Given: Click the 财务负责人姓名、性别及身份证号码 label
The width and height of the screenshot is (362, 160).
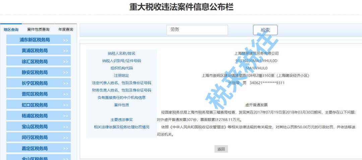Looking at the screenshot, I should 121,90.
